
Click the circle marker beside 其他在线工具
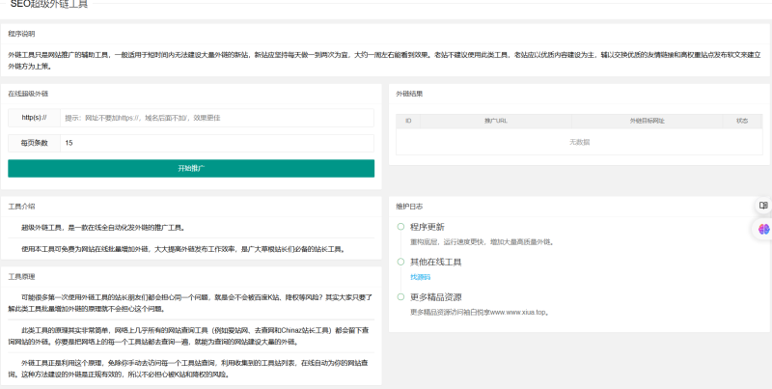[x=400, y=262]
